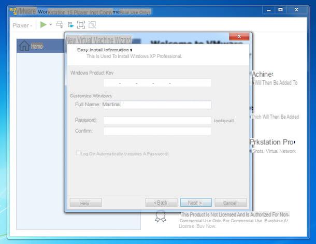
Task: Click the Password input field
Action: (157, 120)
